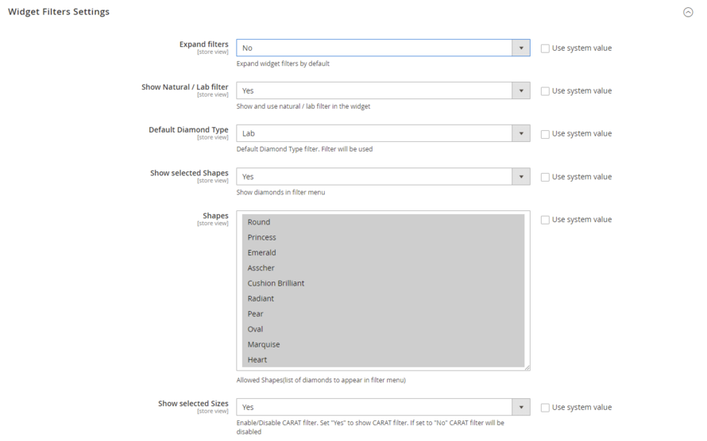Check Use system value for Natural / Lab filter
This screenshot has height=441, width=707.
click(x=545, y=91)
